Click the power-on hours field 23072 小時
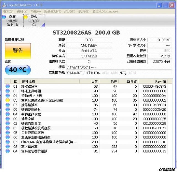The height and width of the screenshot is (172, 177). [x=160, y=62]
